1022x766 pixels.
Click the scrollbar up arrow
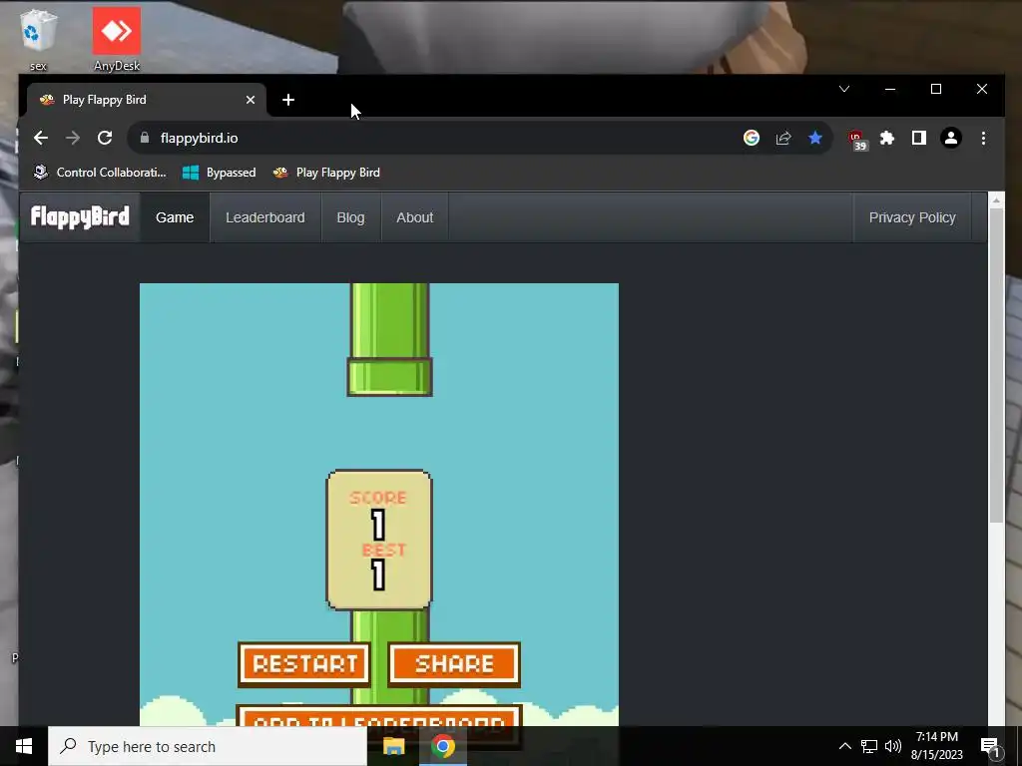point(996,199)
